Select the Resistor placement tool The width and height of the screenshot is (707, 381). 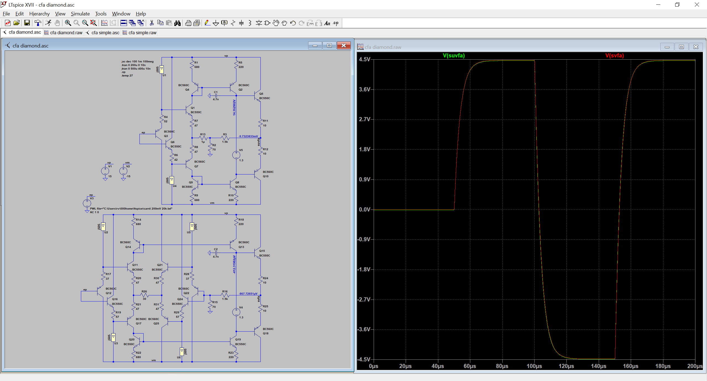(x=233, y=23)
